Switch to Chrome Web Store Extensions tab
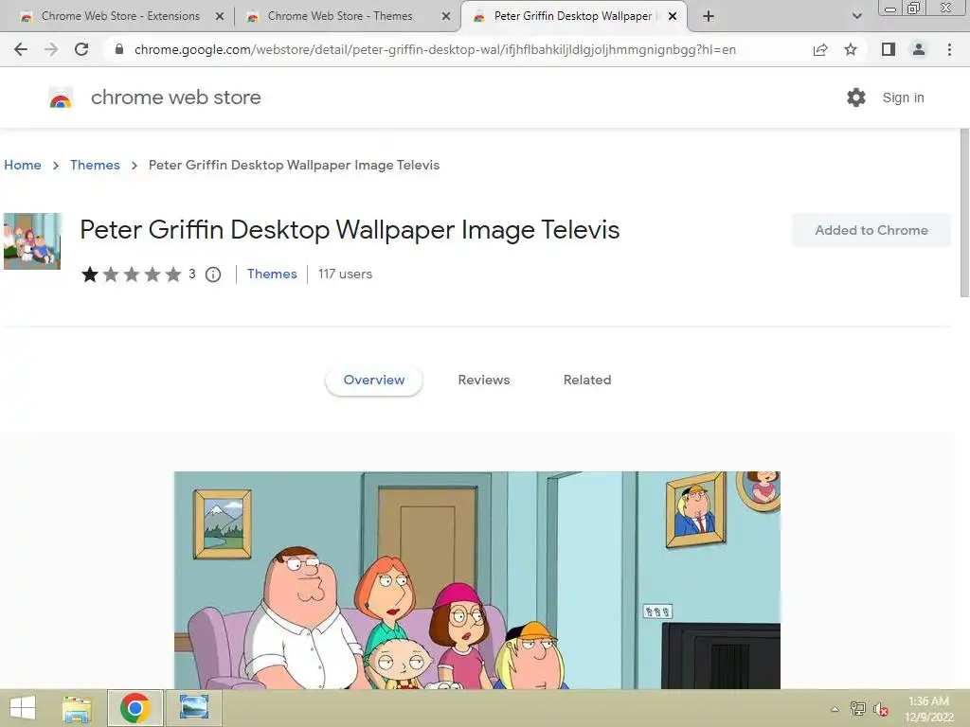The height and width of the screenshot is (727, 970). click(120, 16)
